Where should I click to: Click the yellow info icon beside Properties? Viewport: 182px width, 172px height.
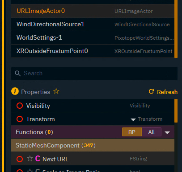[15, 91]
